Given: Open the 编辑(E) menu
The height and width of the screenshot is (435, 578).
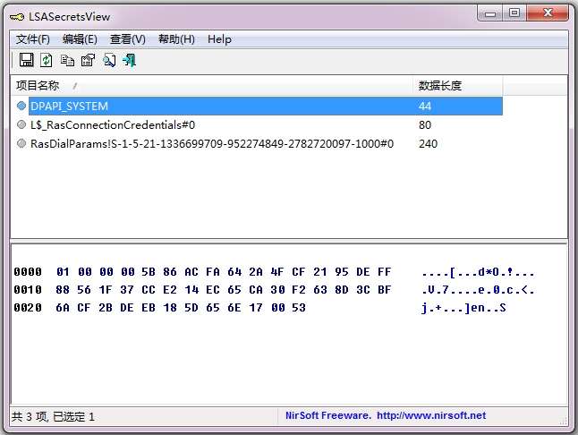Looking at the screenshot, I should point(80,39).
